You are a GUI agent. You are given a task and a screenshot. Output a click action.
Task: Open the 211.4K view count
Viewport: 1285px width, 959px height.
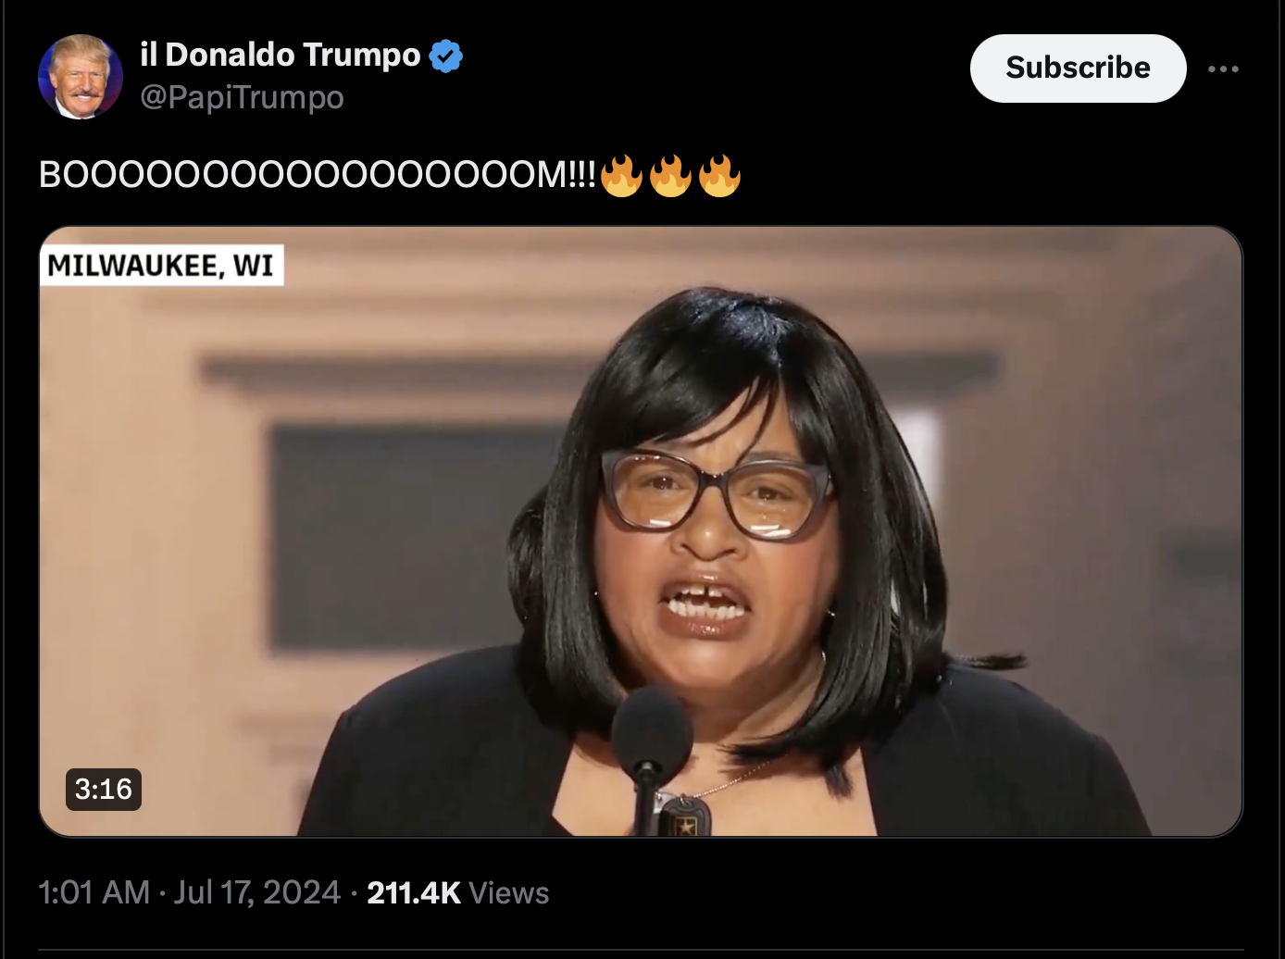point(414,892)
